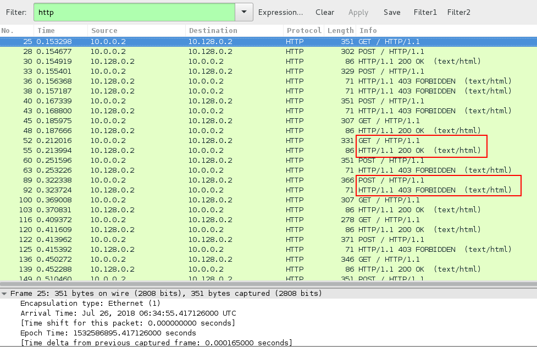The height and width of the screenshot is (347, 537).
Task: Select packet 136 GET with length 346
Action: pyautogui.click(x=268, y=260)
